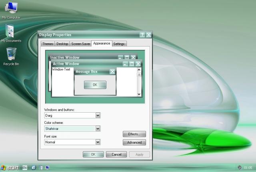Click the preview scrollbar down arrow
This screenshot has height=172, width=256.
139,94
